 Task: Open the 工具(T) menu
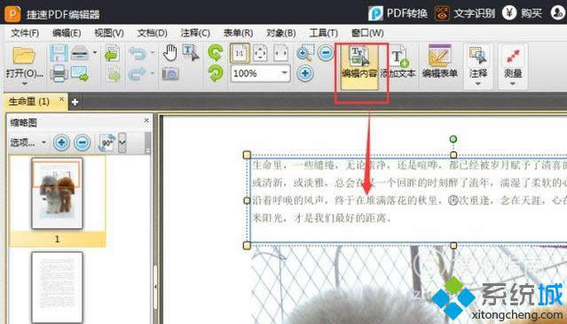(x=323, y=33)
